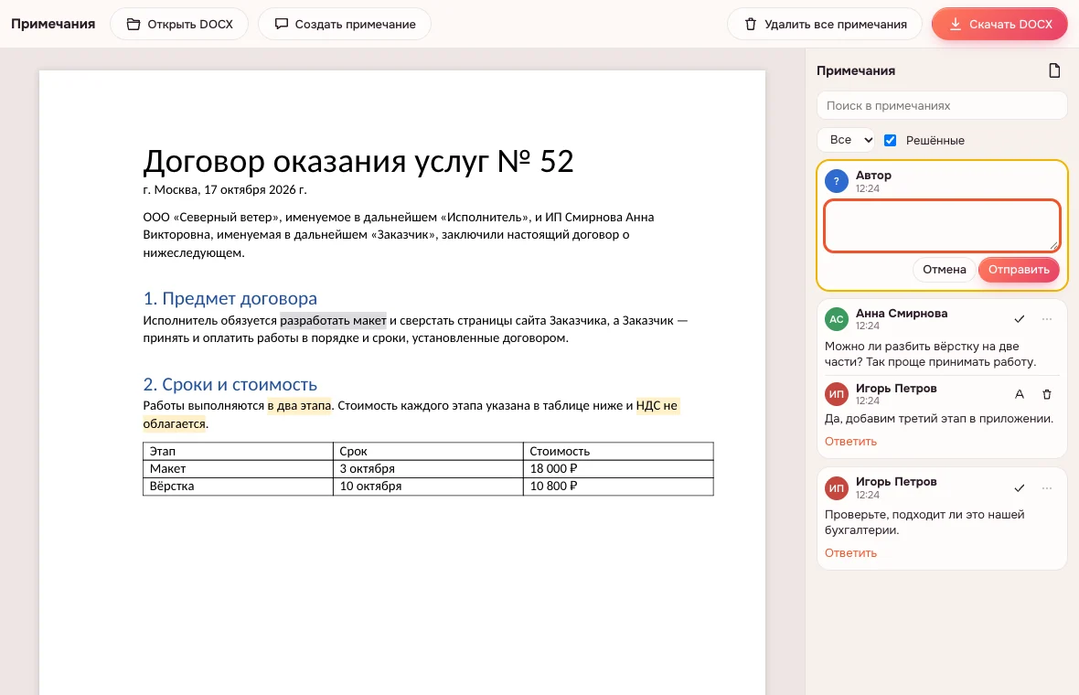The image size is (1079, 695).
Task: Cancel the new comment with Отмена
Action: point(944,270)
